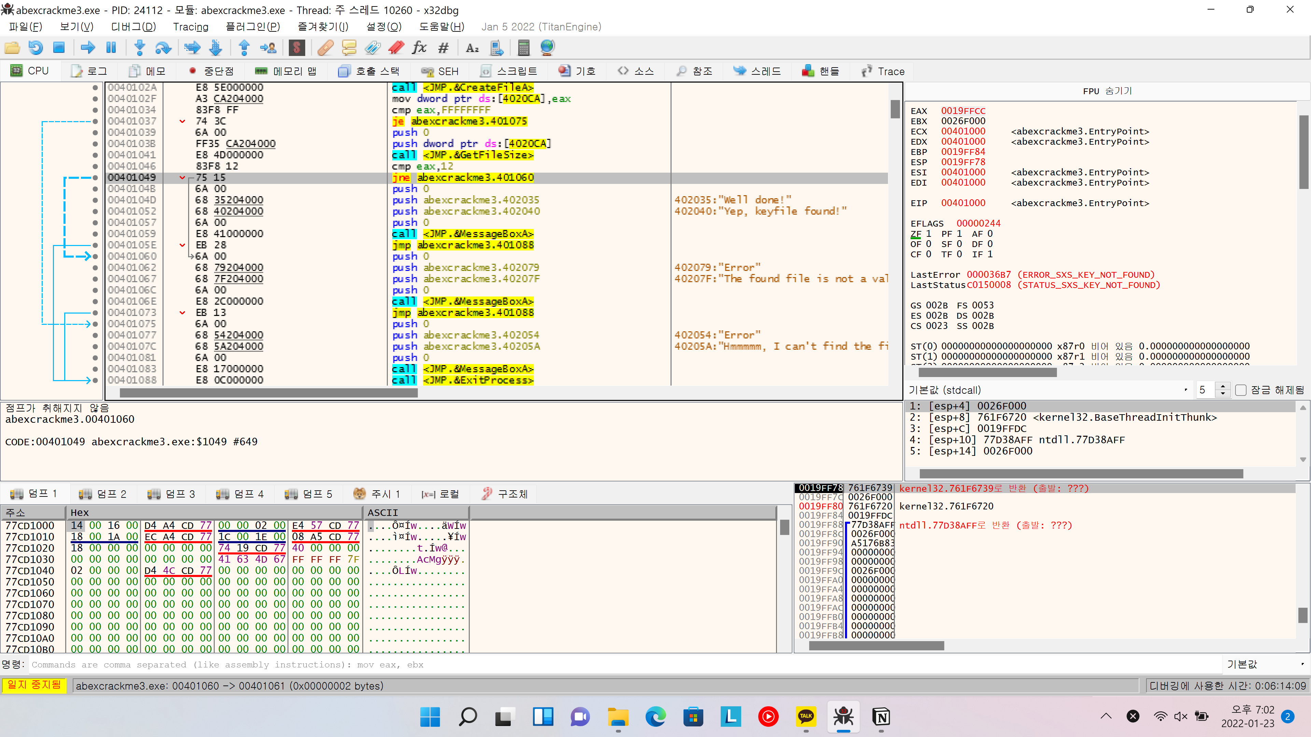Open the Scylla plugin icon

tap(297, 48)
